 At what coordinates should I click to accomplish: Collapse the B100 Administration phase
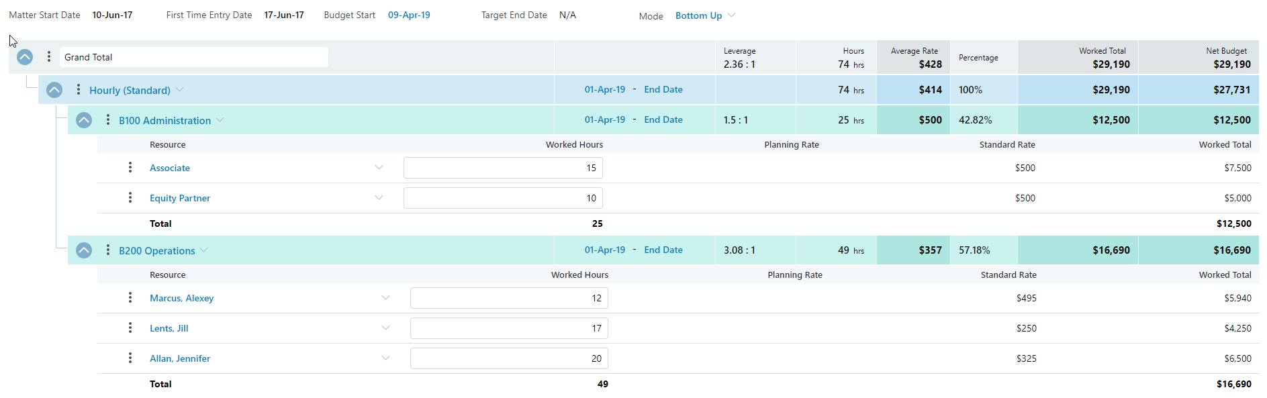tap(84, 120)
